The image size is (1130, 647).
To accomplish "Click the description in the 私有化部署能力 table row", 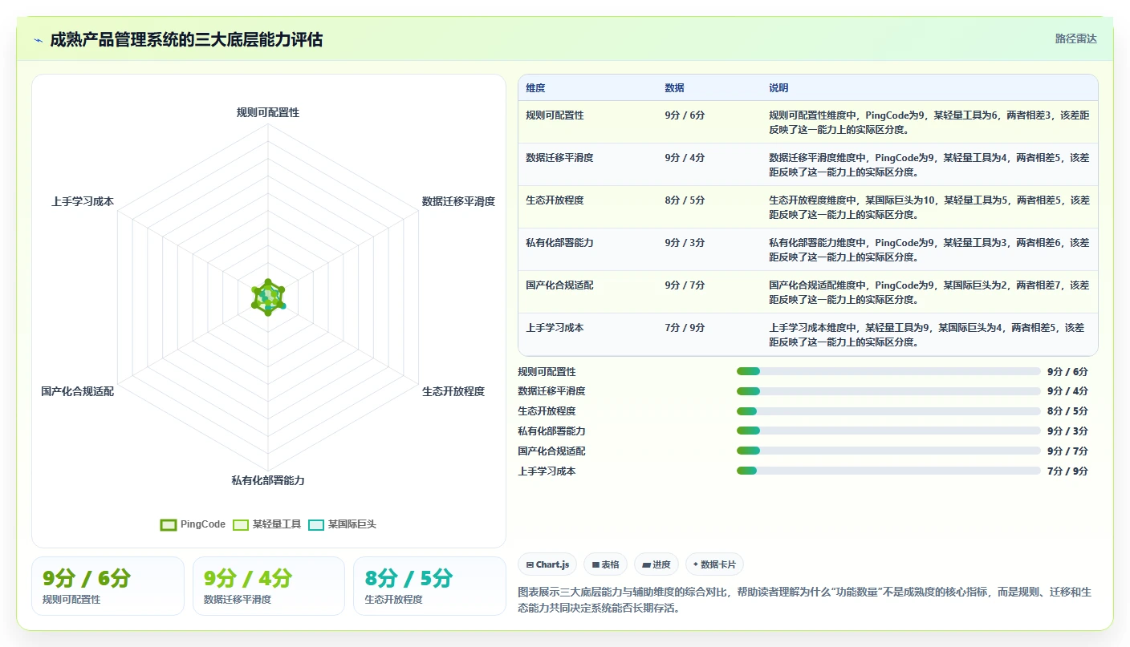I will click(x=929, y=250).
